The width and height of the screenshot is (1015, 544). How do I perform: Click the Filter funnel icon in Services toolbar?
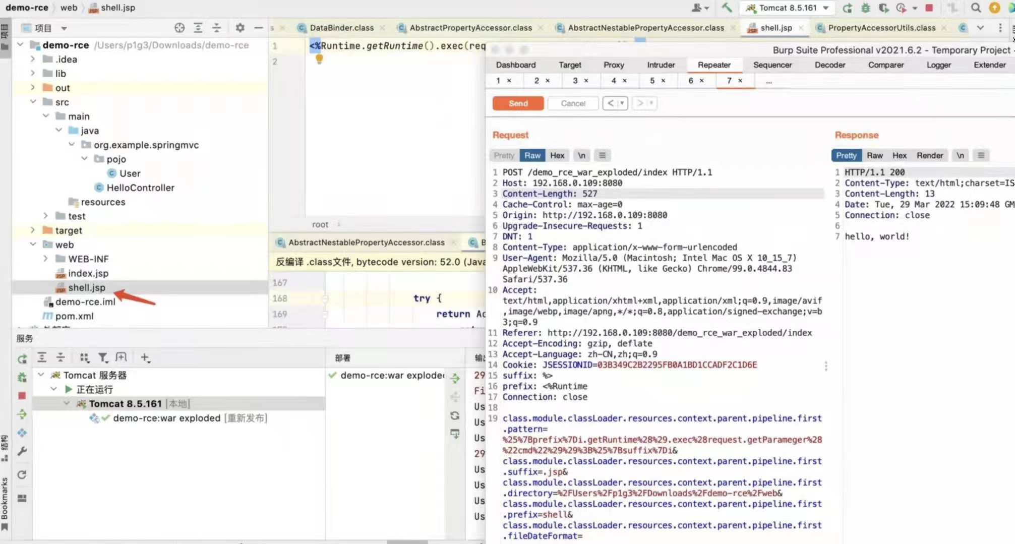(x=103, y=357)
